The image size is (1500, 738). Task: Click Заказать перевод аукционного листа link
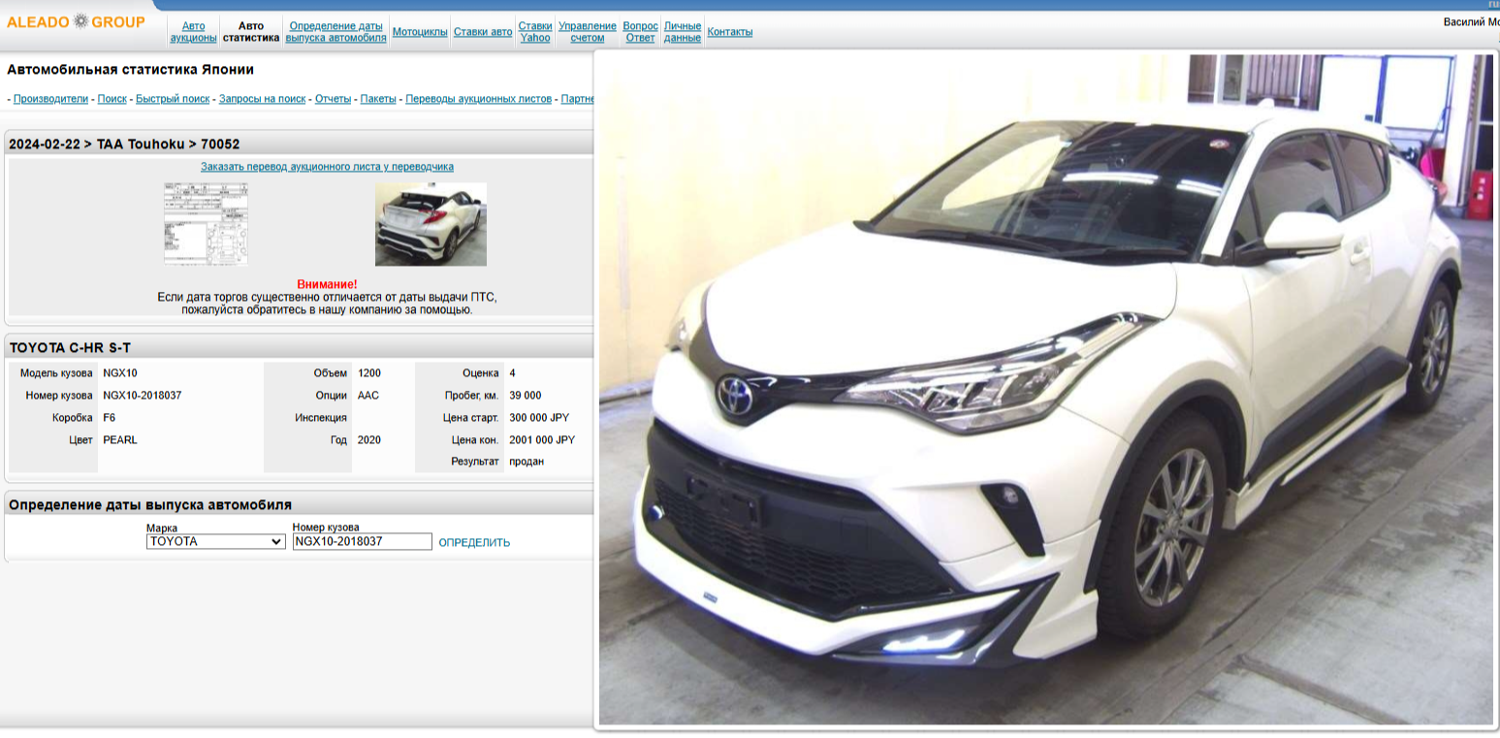coord(327,167)
